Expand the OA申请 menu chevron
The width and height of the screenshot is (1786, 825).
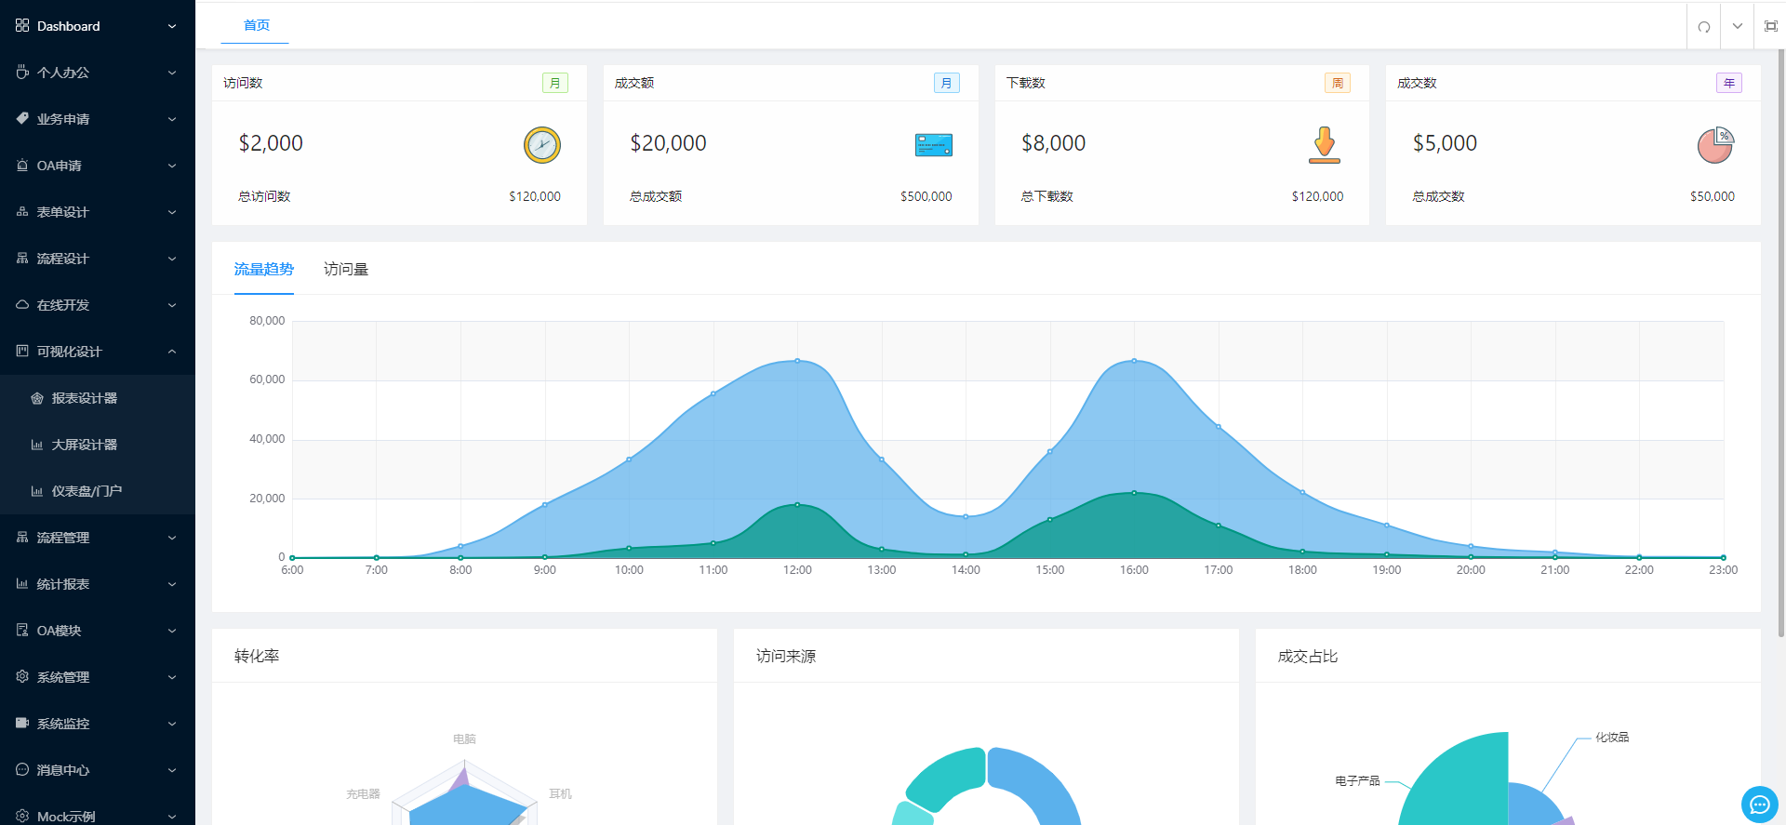(172, 166)
